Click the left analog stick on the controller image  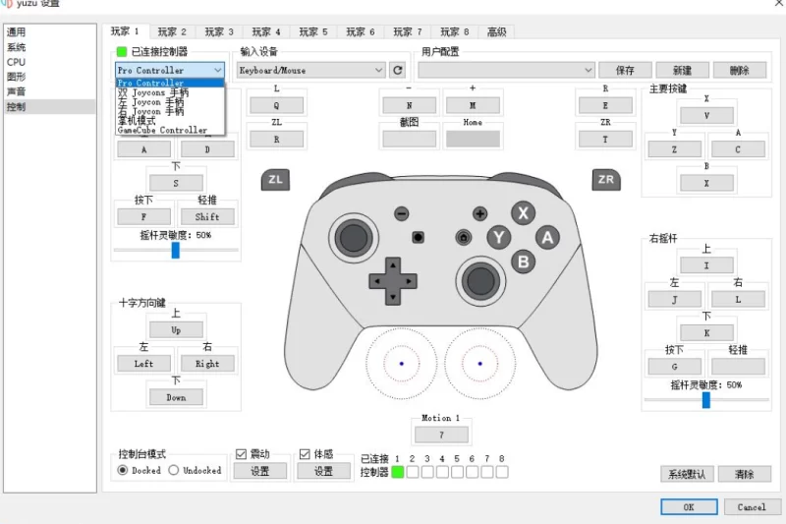tap(352, 237)
